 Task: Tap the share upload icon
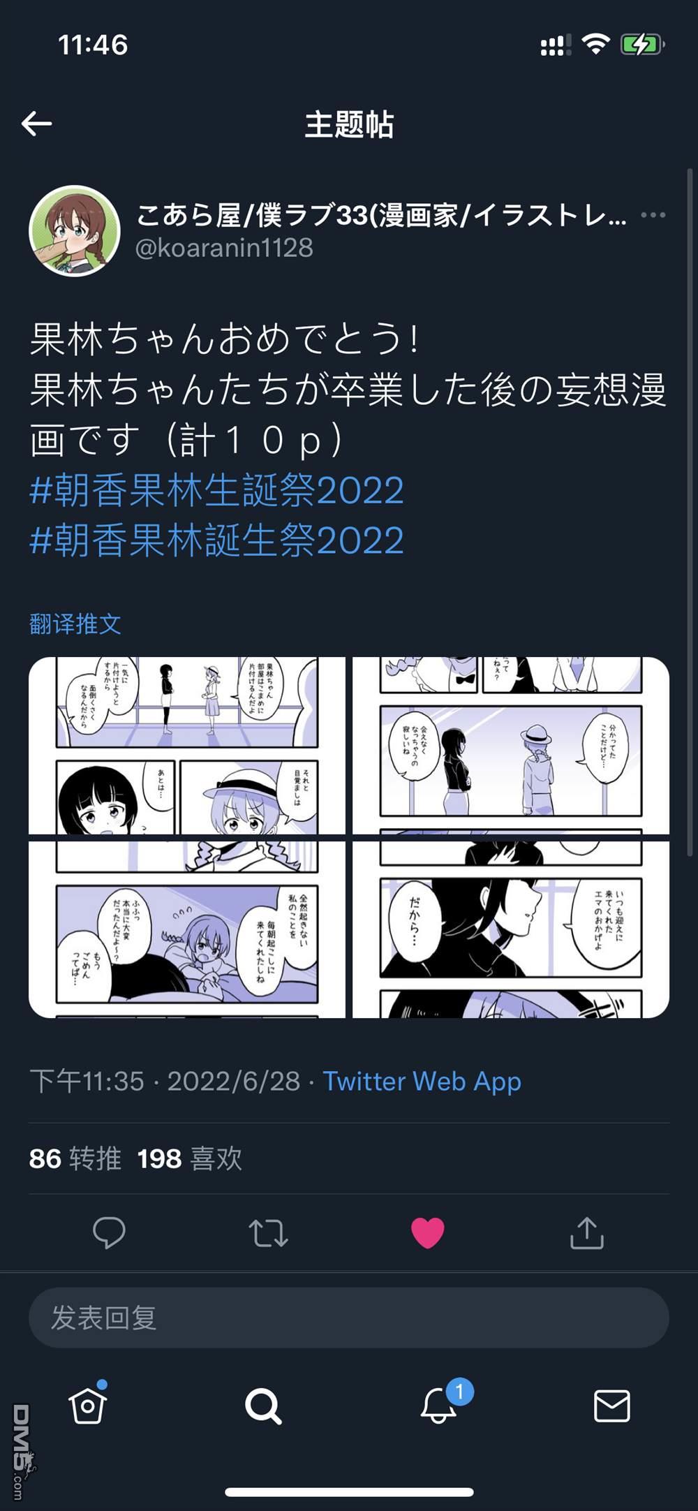point(587,1232)
